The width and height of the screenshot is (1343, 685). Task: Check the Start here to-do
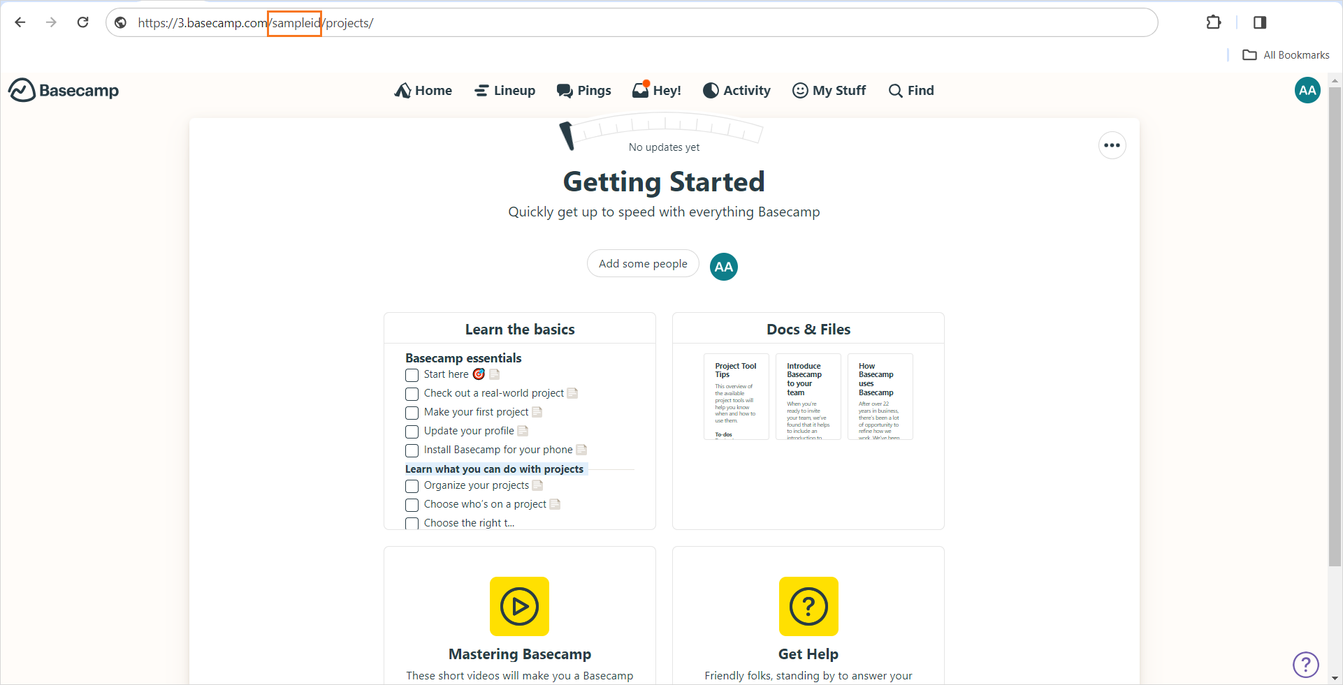[x=412, y=375]
